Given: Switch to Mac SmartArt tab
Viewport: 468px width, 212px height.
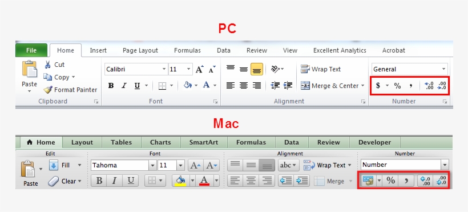Looking at the screenshot, I should (204, 142).
